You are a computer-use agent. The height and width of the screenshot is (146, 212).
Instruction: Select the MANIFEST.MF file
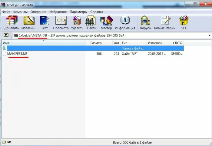18,54
